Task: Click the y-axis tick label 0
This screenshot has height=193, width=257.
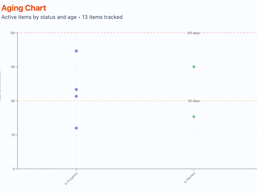Action: coord(14,169)
